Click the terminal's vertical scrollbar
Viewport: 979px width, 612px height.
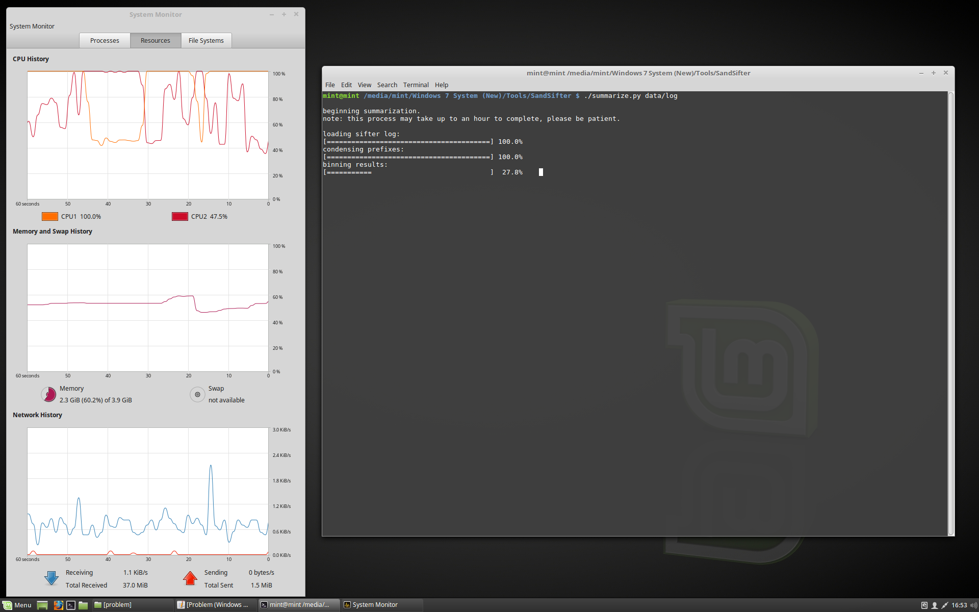click(950, 313)
